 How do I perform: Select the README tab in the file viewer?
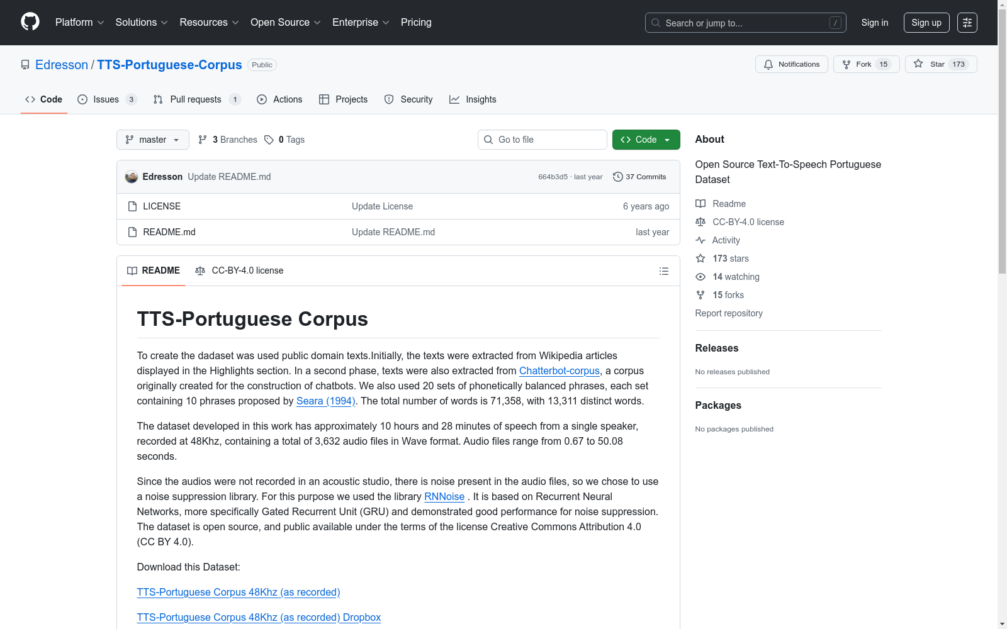point(154,270)
